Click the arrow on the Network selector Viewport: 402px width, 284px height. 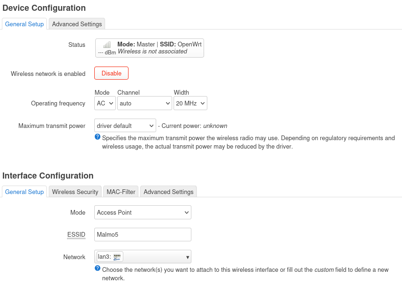coord(188,257)
